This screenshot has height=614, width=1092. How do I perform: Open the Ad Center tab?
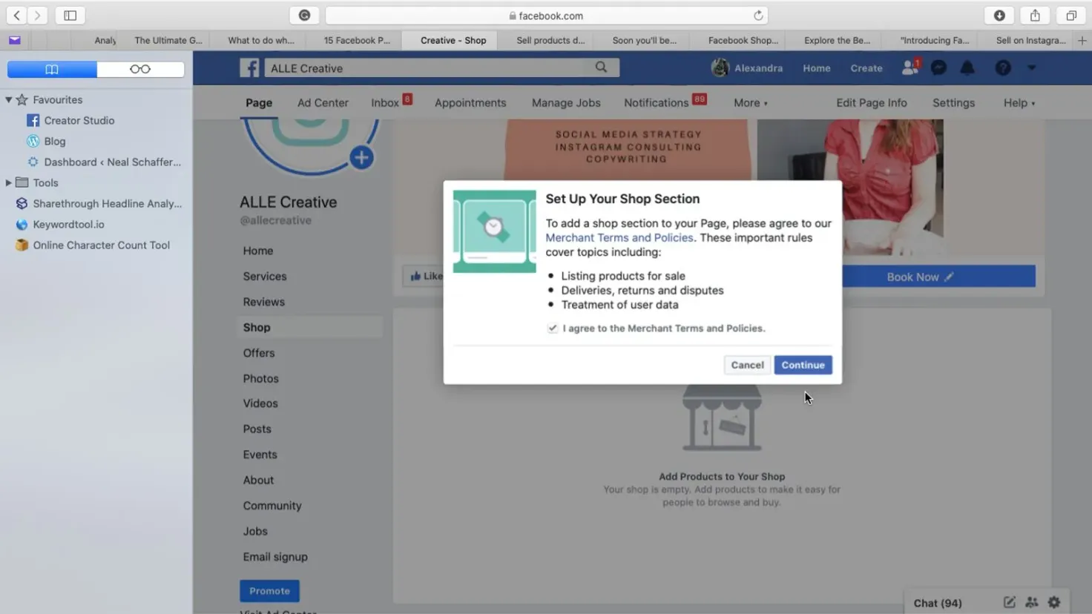coord(323,103)
